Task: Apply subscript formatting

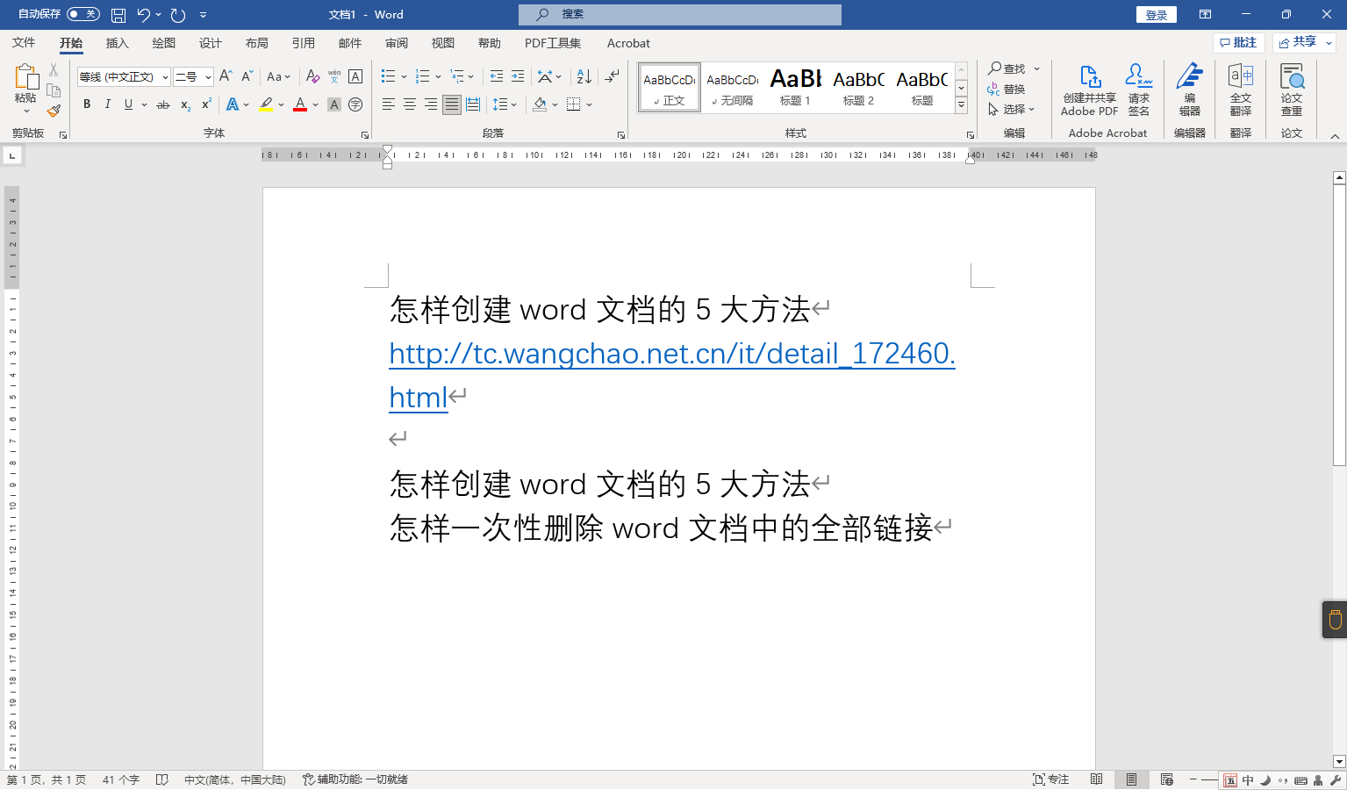Action: click(x=185, y=104)
